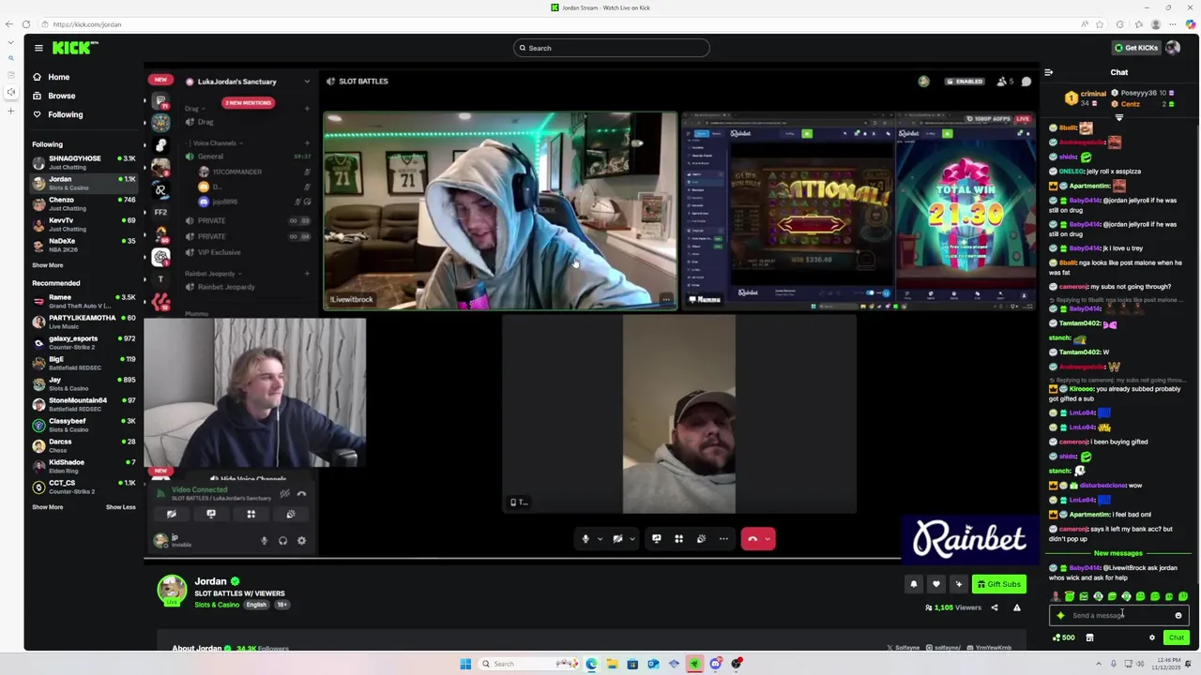
Task: Open the Windows Start menu
Action: coord(465,664)
